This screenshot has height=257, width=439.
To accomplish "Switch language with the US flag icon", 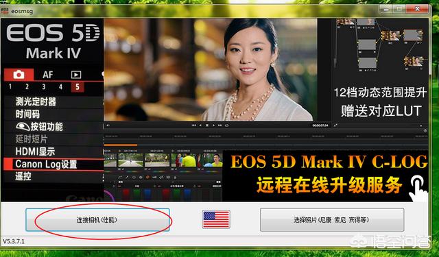I will 216,219.
